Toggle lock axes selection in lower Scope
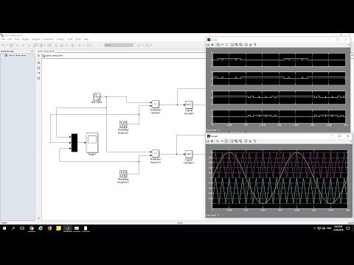Image resolution: width=354 pixels, height=265 pixels. tap(250, 141)
